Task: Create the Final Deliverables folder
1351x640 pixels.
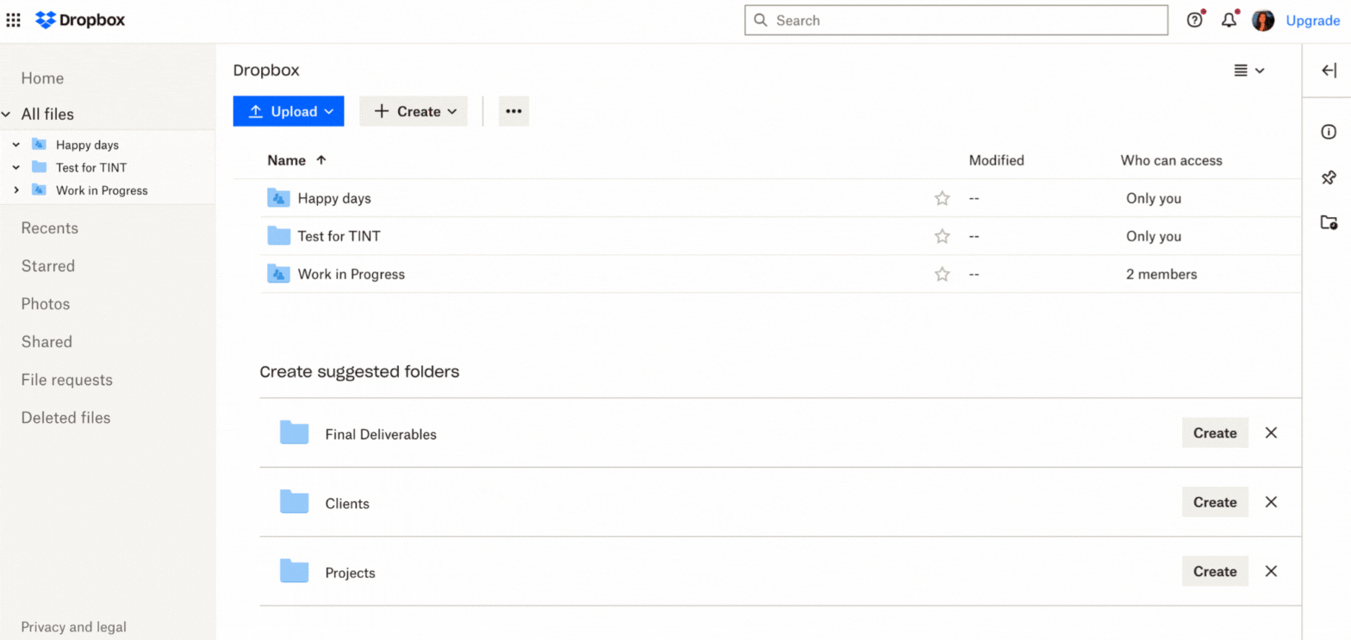Action: coord(1215,433)
